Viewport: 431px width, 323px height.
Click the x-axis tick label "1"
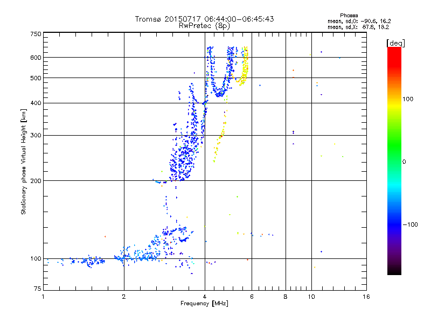tap(43, 297)
